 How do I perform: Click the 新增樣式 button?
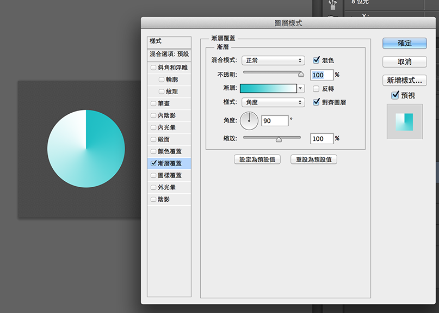pyautogui.click(x=404, y=81)
